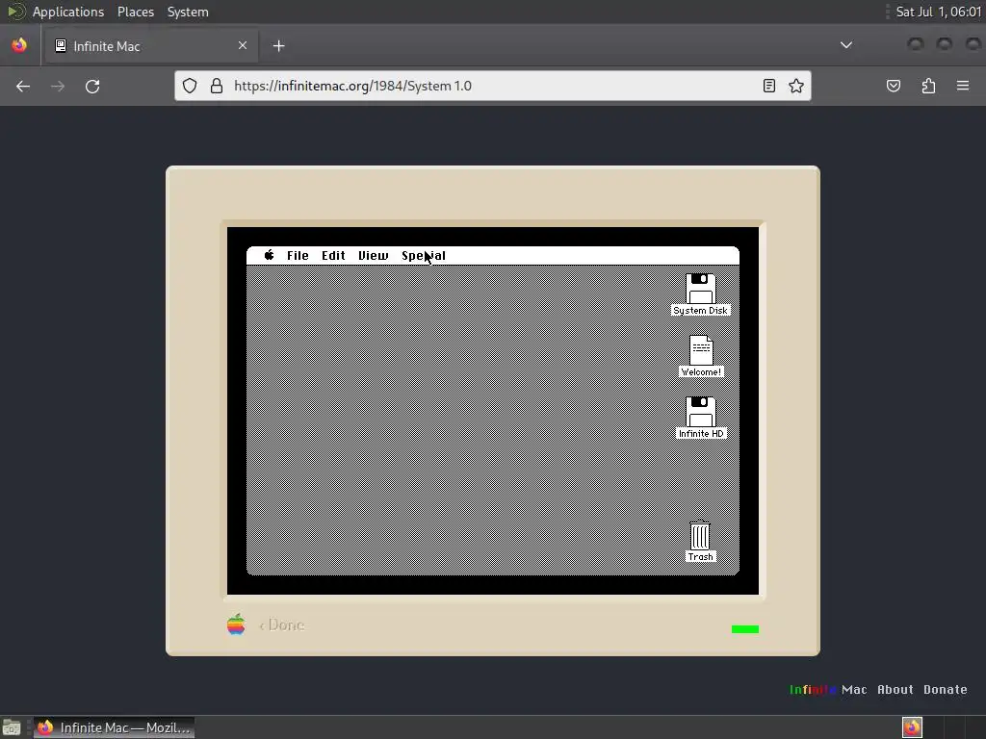Focus the URL address field
Screen dimensions: 986x739
(490, 86)
